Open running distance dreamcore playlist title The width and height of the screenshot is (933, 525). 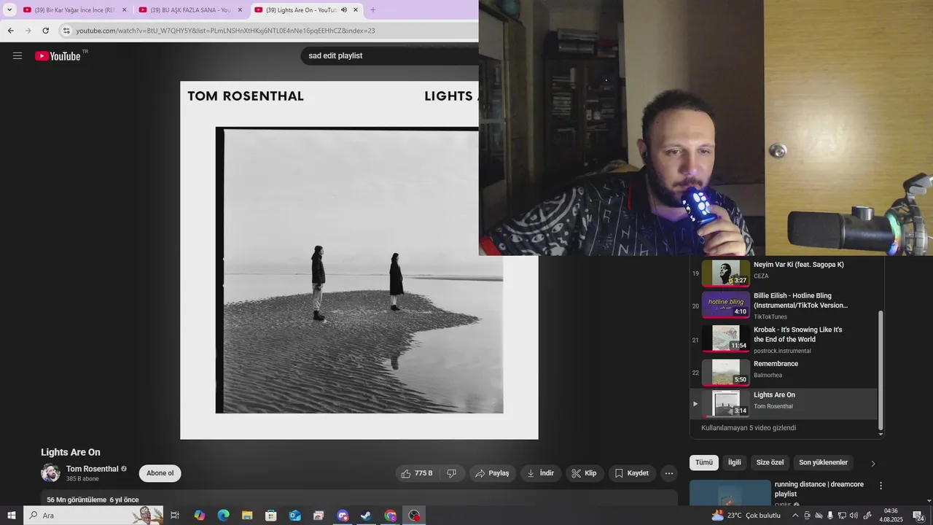point(819,489)
